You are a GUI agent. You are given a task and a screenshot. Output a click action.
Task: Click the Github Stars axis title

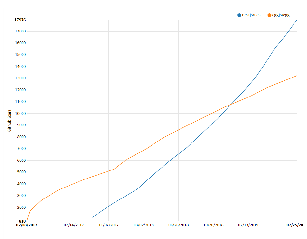[x=9, y=121]
